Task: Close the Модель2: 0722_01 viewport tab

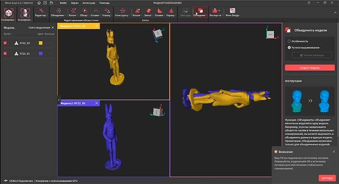Action: pos(97,103)
